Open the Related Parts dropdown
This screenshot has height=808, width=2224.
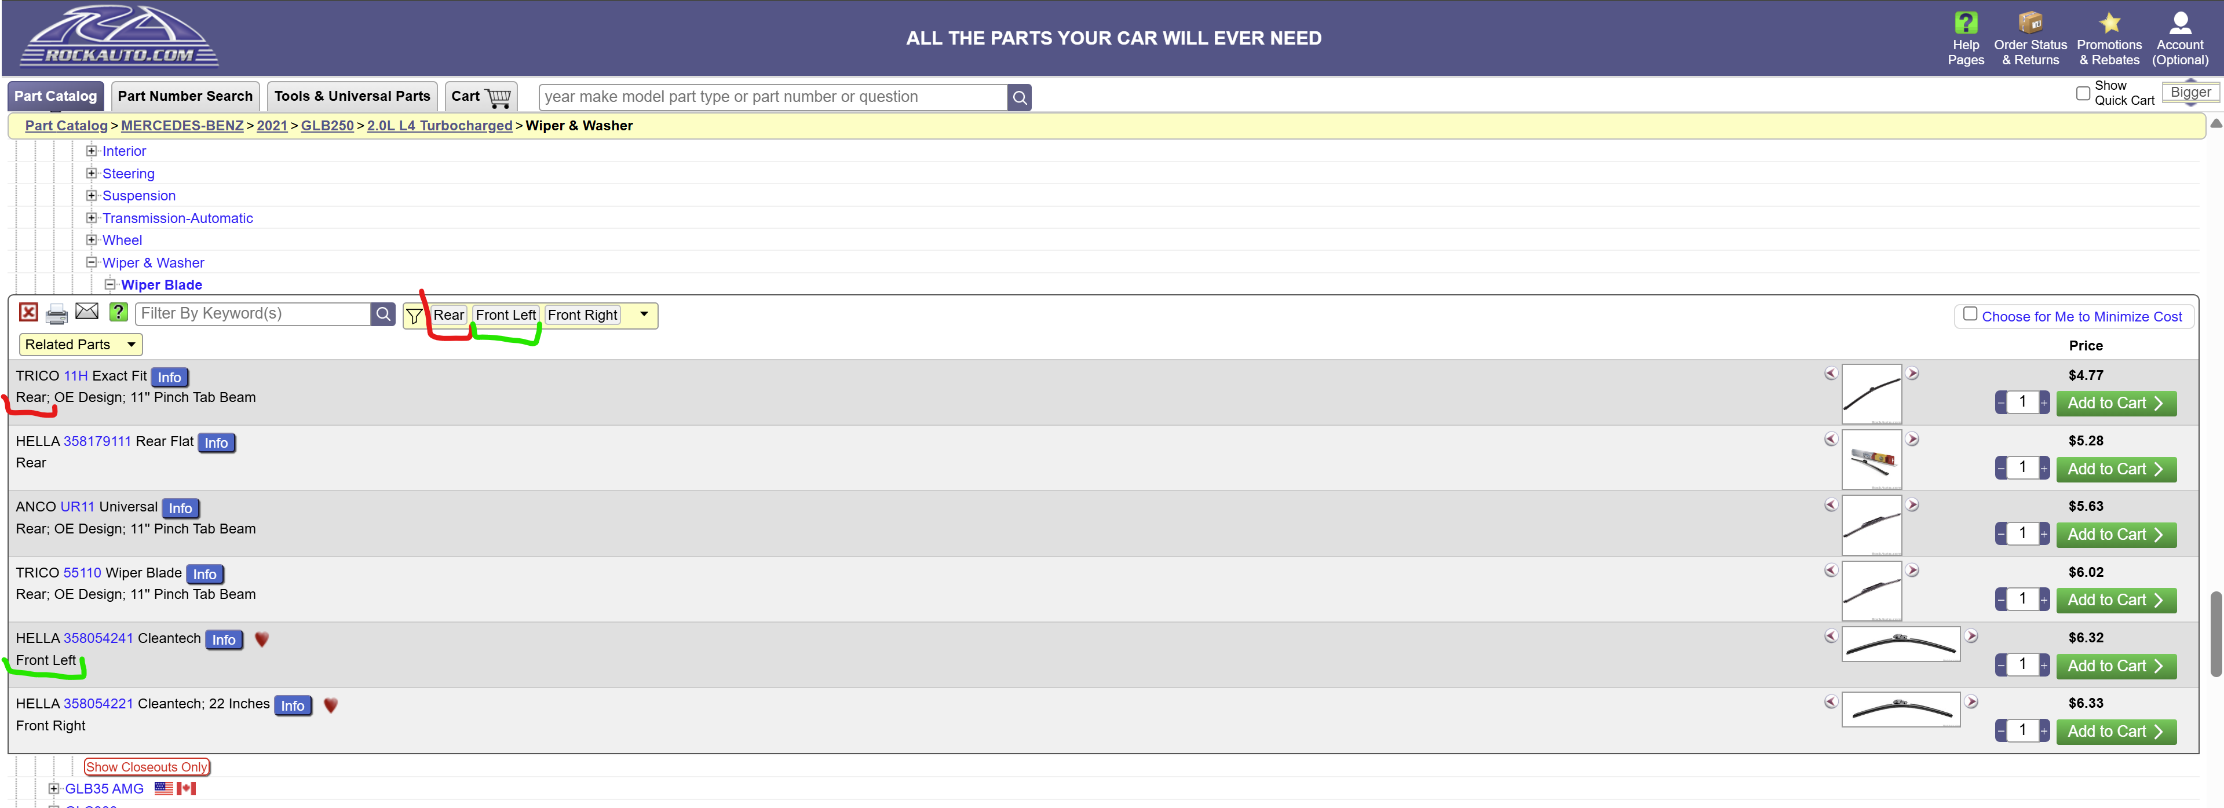pyautogui.click(x=81, y=345)
